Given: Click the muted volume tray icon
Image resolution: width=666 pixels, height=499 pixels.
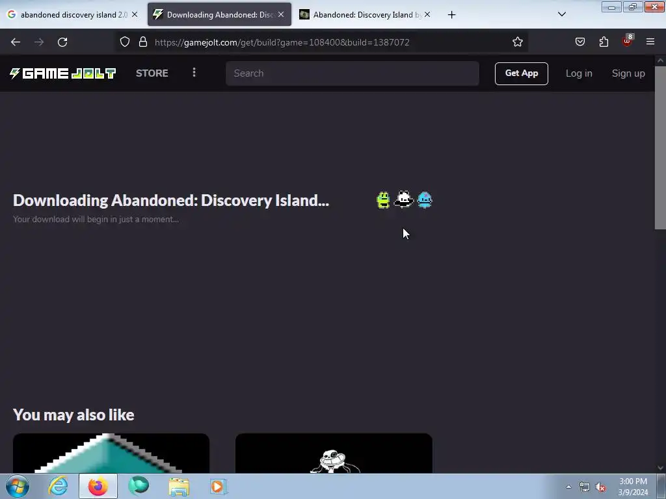Looking at the screenshot, I should [600, 487].
